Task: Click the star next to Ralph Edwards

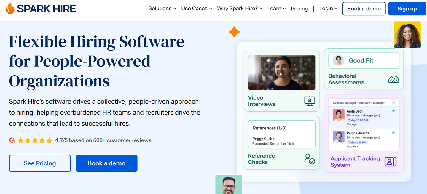Action: (x=393, y=133)
